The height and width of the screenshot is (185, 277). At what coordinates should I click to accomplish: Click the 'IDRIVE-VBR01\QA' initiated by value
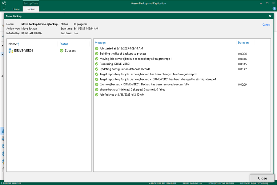pos(31,33)
